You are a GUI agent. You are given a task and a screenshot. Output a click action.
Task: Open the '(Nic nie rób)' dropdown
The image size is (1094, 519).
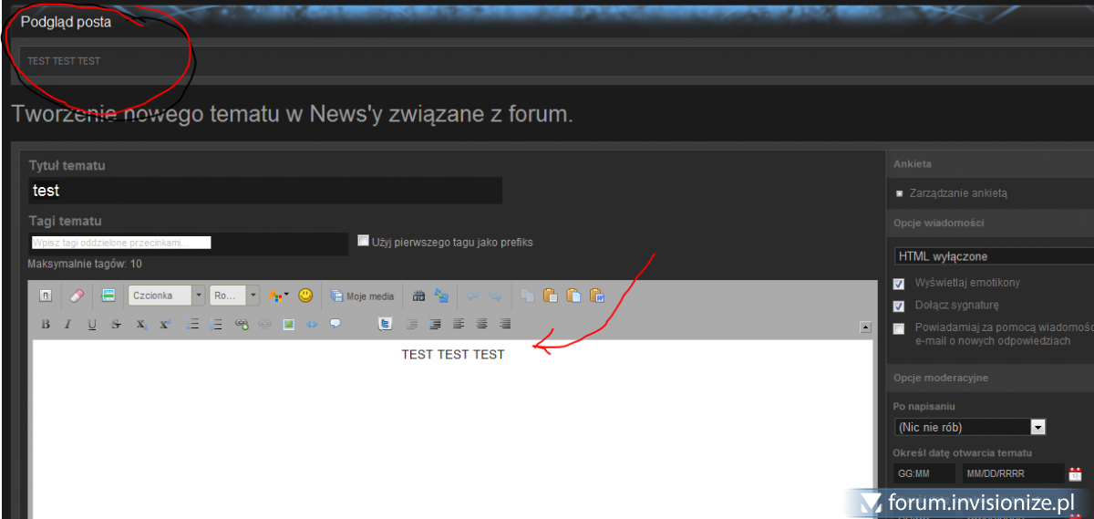970,427
